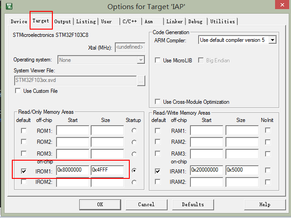Viewport: 291px width, 218px height.
Task: Check the RAM3 default checkbox
Action: pos(158,153)
